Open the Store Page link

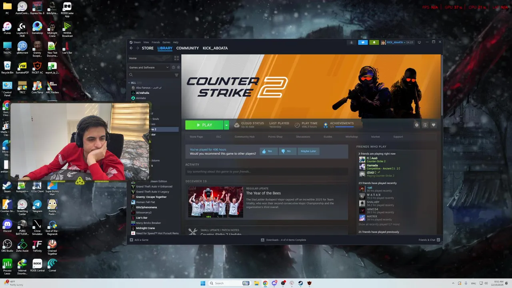pos(196,137)
